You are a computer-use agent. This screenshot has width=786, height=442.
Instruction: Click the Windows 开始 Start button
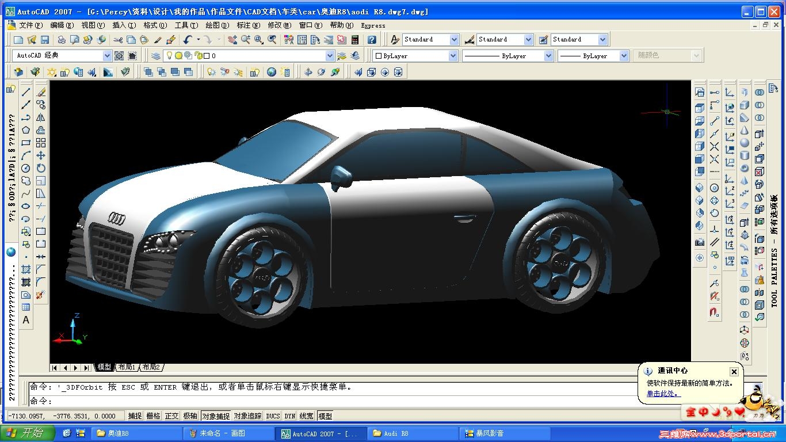[28, 433]
